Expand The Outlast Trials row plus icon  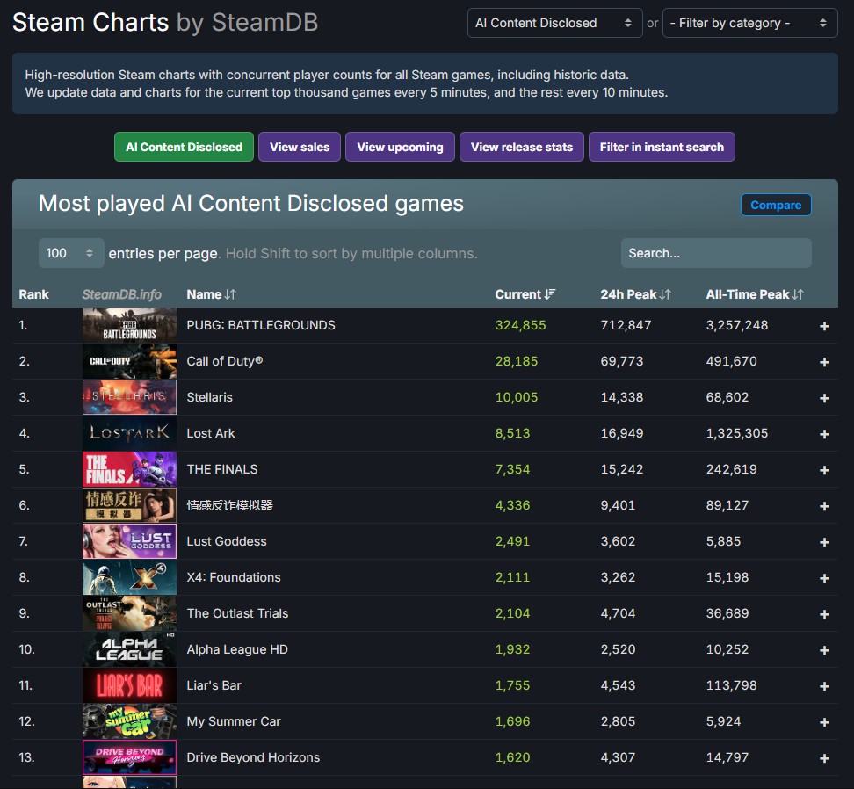pos(824,614)
